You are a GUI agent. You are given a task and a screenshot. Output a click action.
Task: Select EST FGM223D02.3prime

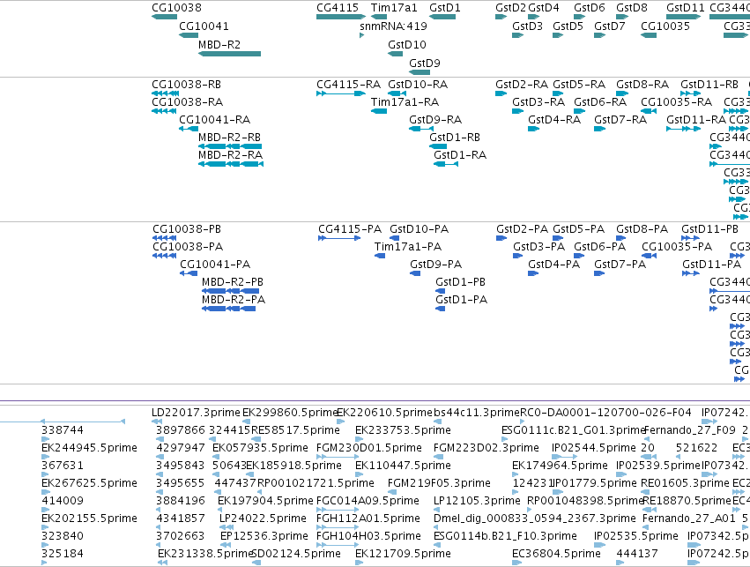coord(437,457)
